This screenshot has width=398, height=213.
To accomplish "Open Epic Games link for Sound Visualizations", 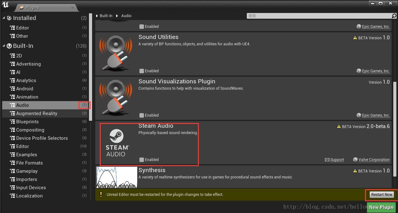I will tap(375, 115).
